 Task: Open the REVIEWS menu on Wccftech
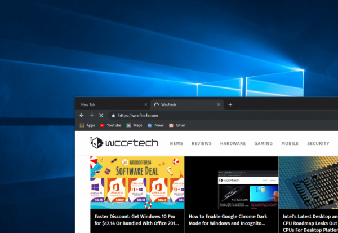[201, 144]
